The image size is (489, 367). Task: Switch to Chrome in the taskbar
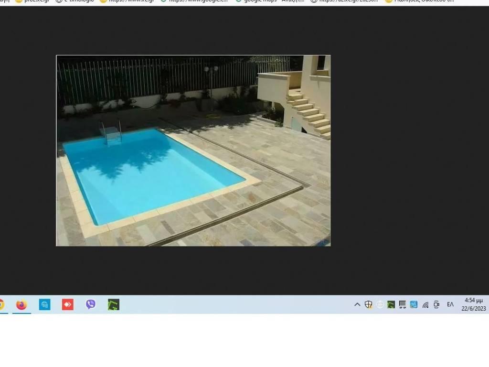1,304
